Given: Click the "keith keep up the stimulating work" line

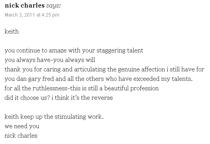Looking at the screenshot, I should coord(54,117).
